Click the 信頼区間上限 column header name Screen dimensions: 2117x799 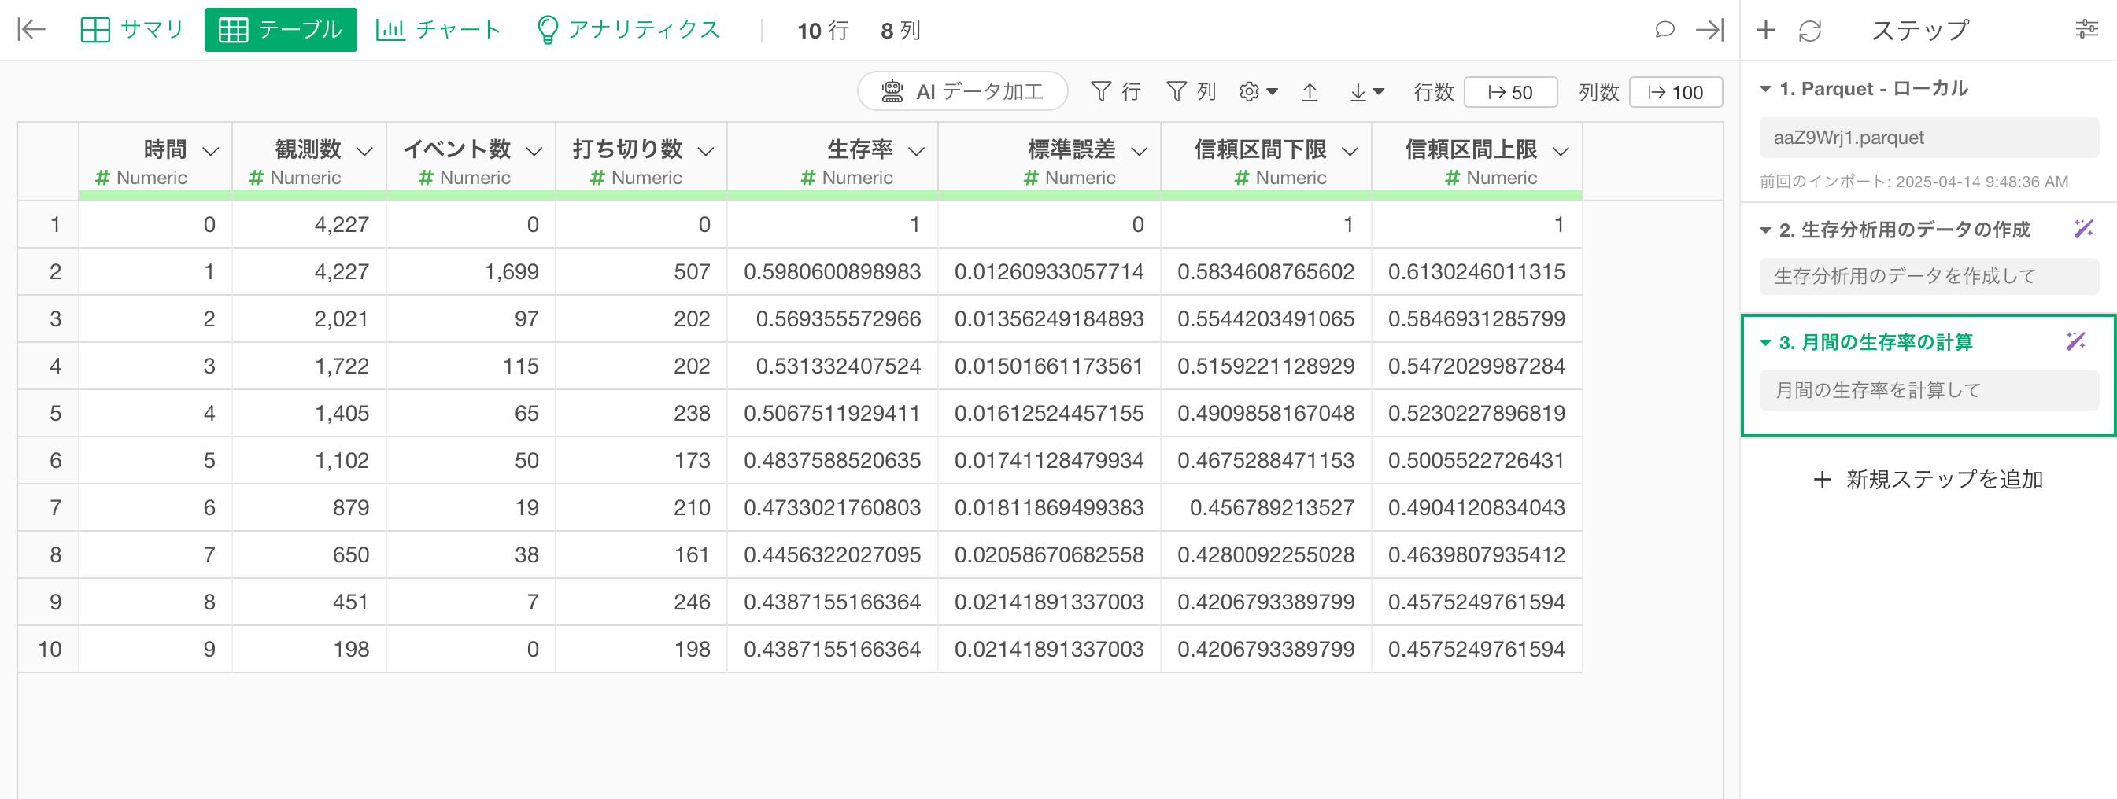click(x=1471, y=149)
